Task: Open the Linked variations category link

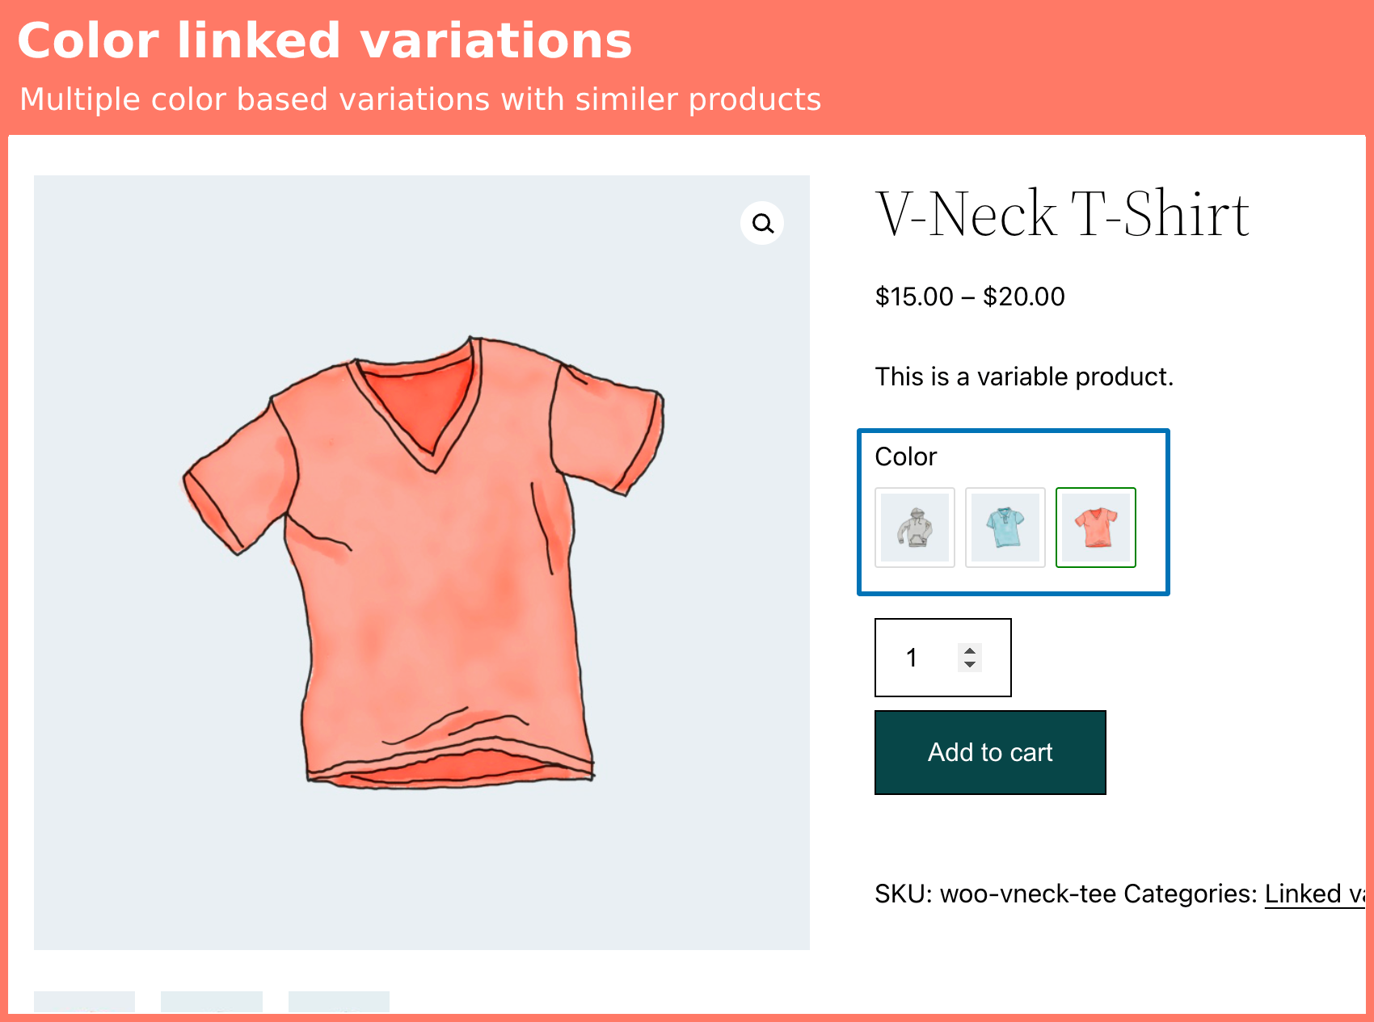Action: coord(1314,894)
